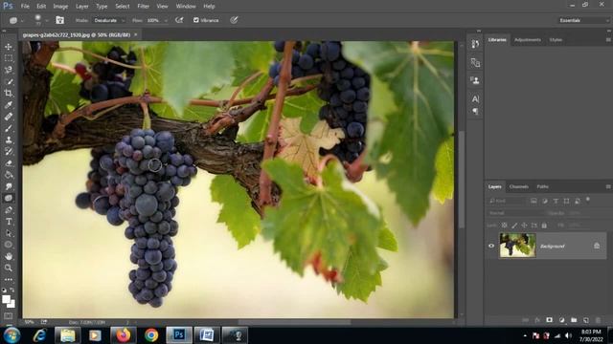The image size is (613, 344).
Task: Open the Normal blend mode dropdown
Action: [515, 213]
